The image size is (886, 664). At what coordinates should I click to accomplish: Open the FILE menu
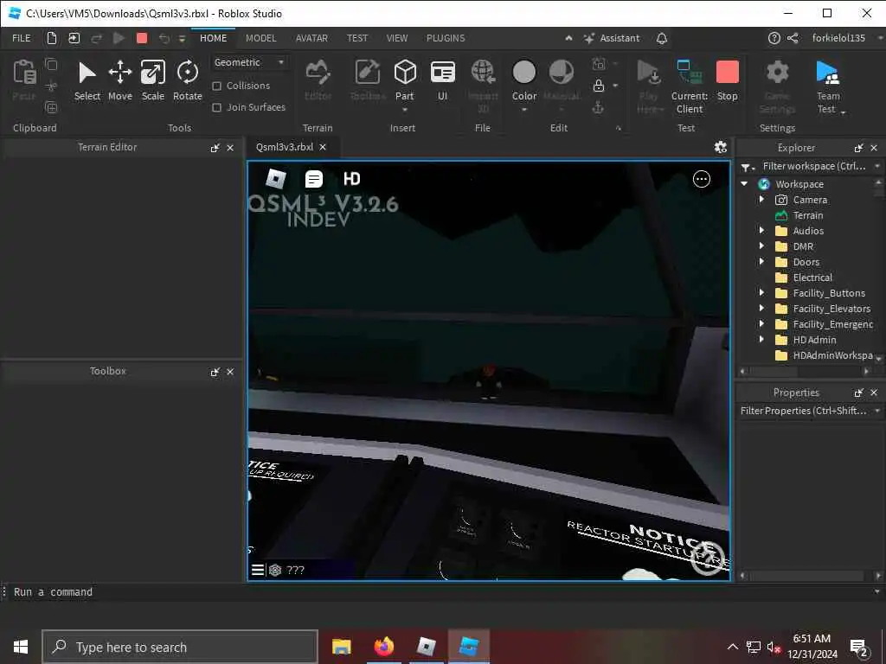(22, 38)
